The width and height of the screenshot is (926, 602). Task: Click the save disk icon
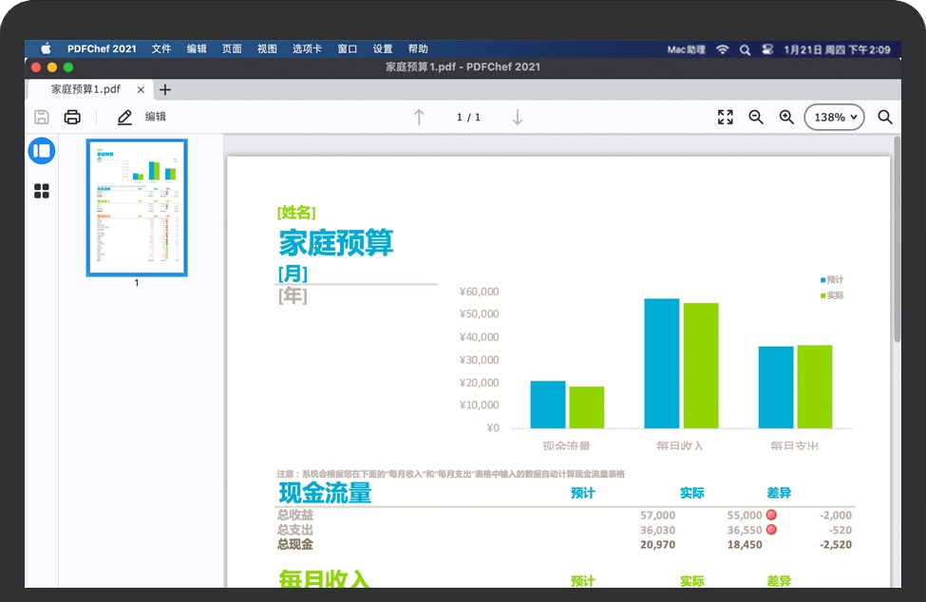click(42, 117)
